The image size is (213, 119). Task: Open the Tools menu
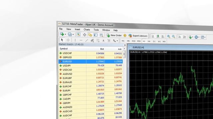tap(96, 30)
